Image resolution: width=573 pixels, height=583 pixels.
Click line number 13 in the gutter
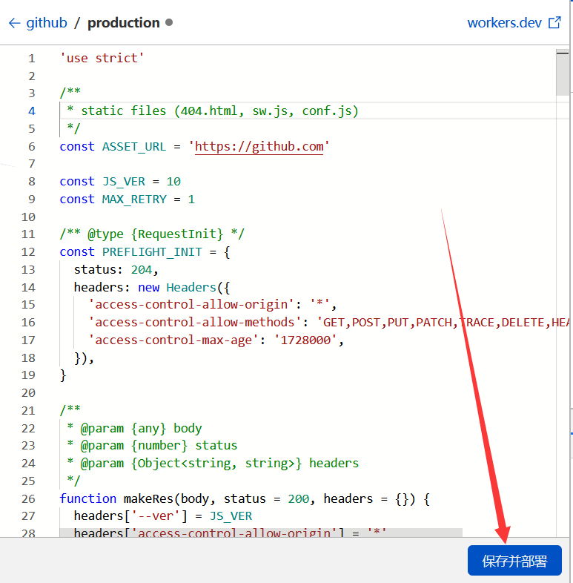click(28, 269)
